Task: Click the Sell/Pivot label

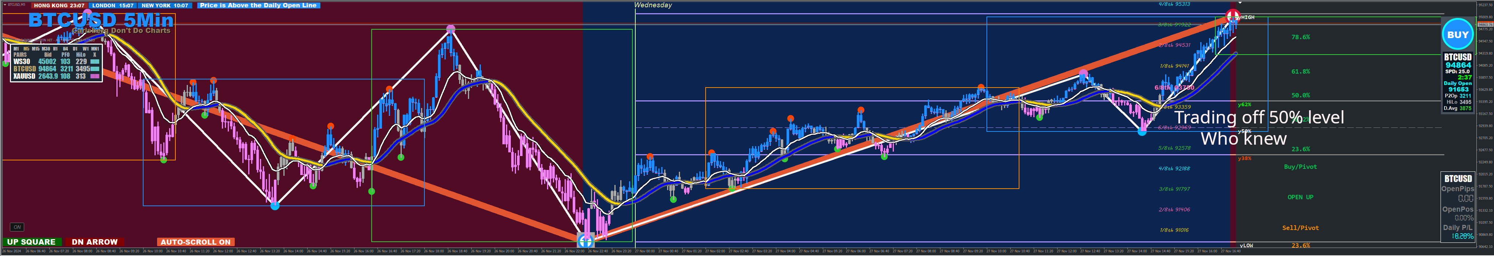Action: click(1300, 228)
